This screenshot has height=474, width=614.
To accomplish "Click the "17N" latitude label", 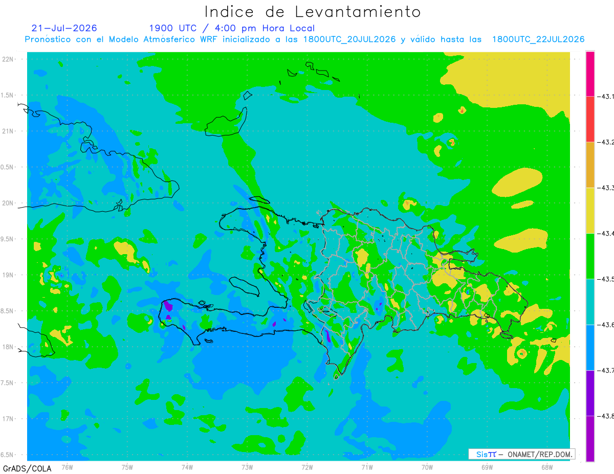I will coord(9,419).
